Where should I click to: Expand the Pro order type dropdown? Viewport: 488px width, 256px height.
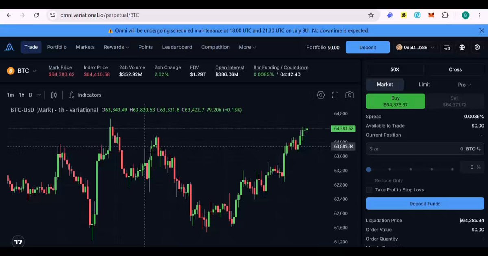coord(464,85)
